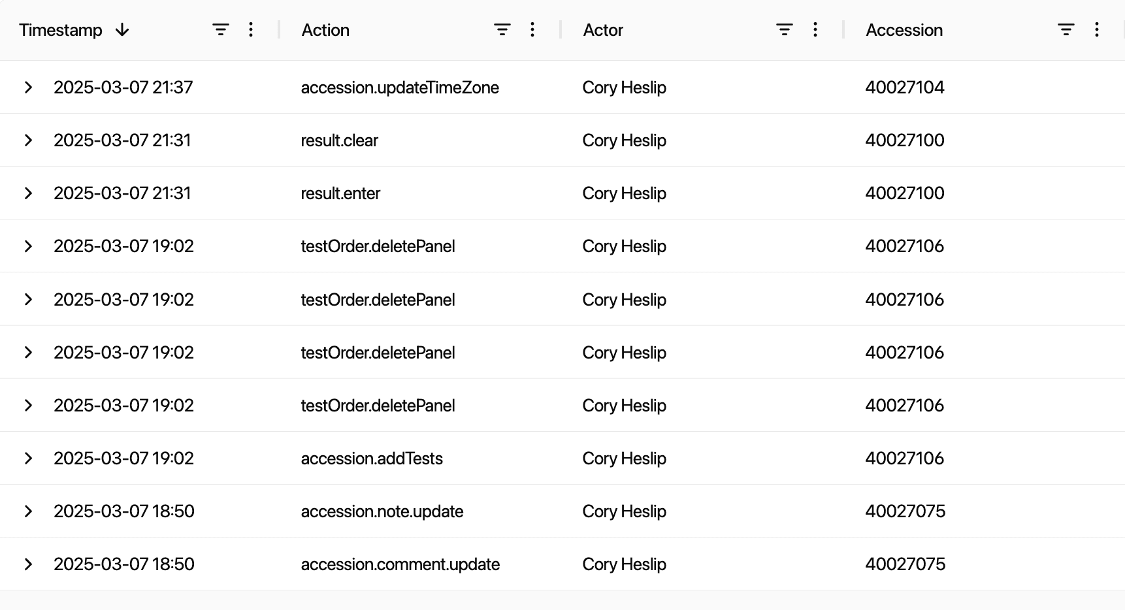Expand the result.clear row
This screenshot has width=1125, height=610.
28,140
